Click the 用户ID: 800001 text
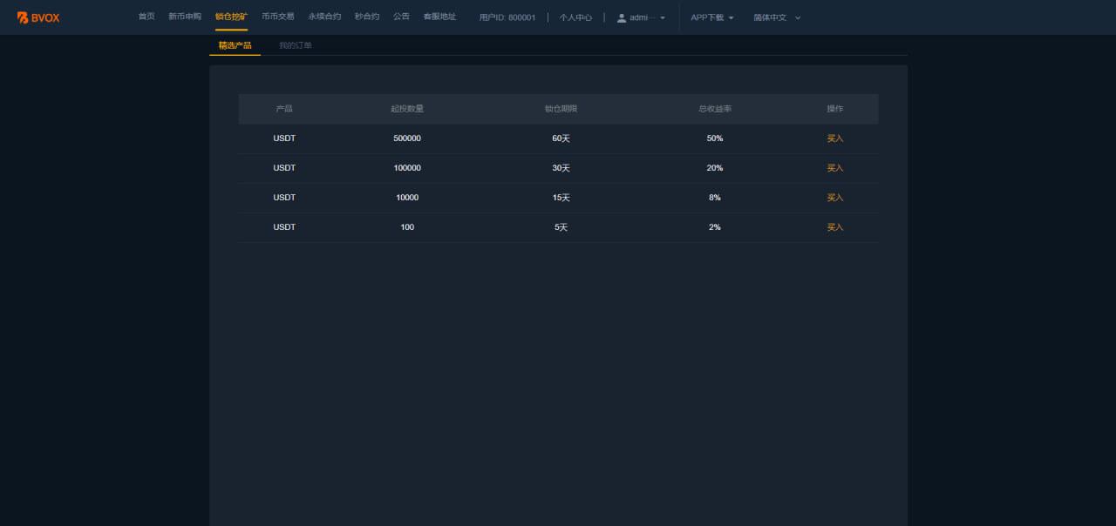This screenshot has width=1116, height=526. coord(507,17)
